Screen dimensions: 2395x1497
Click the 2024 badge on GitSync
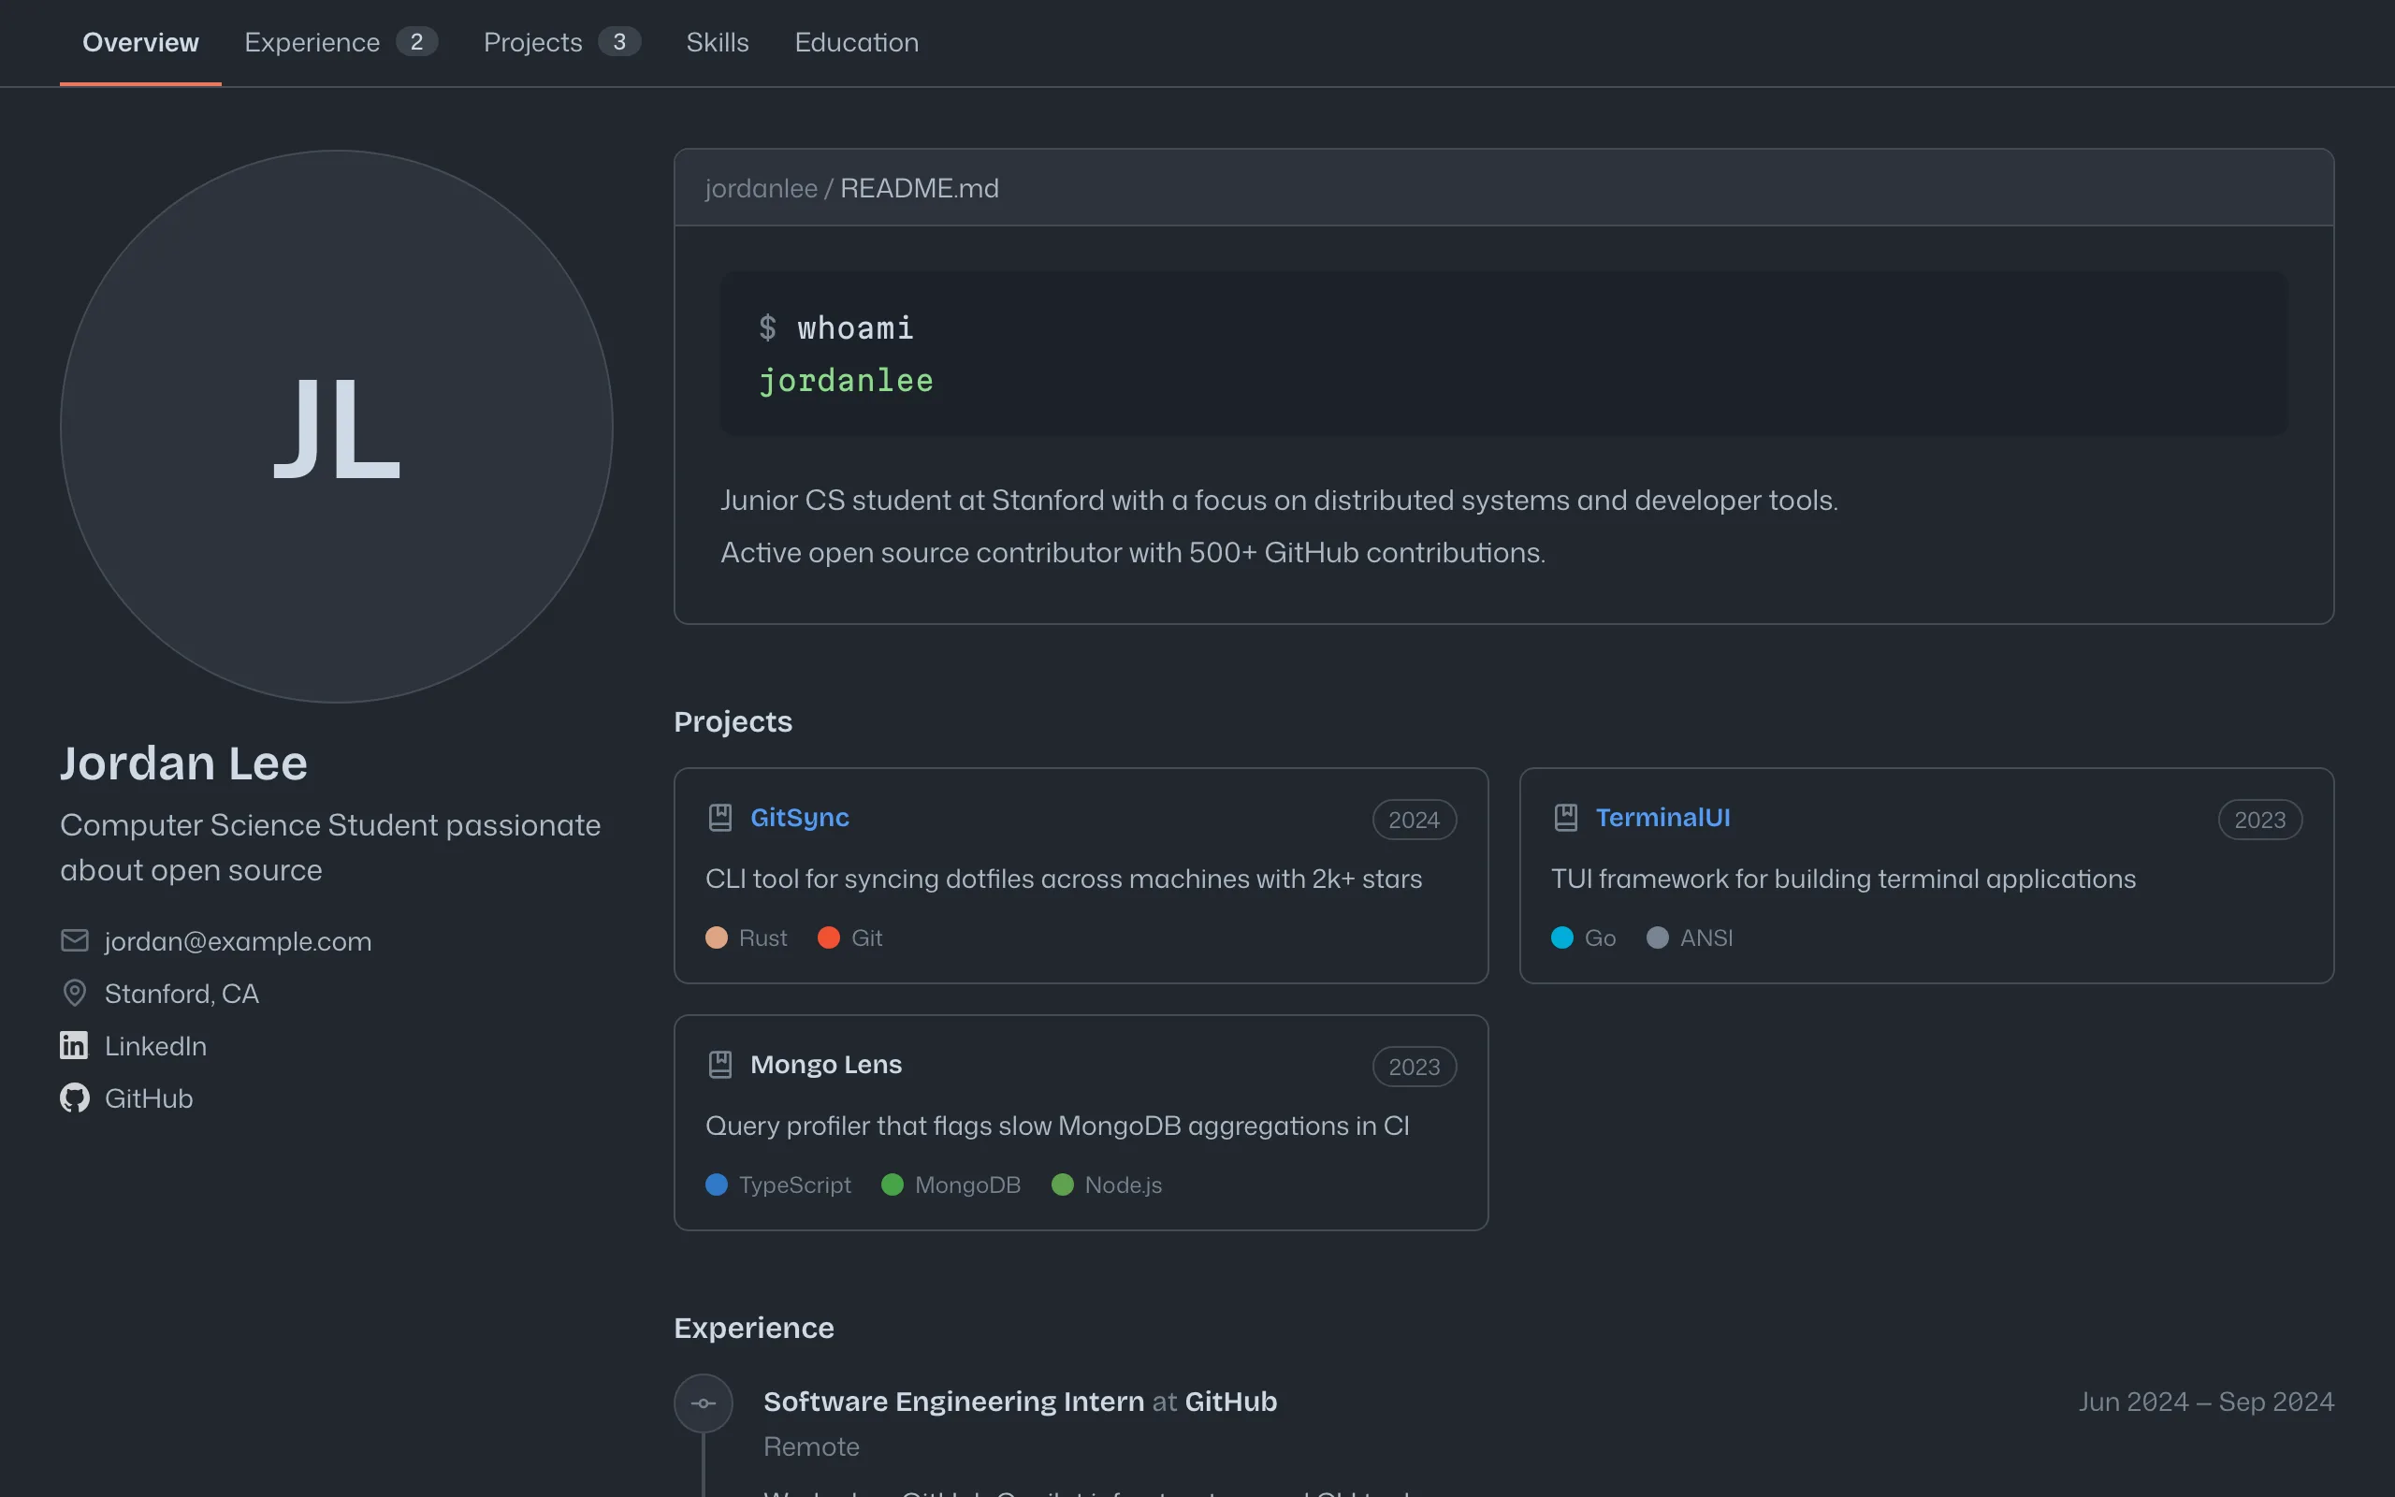point(1415,820)
